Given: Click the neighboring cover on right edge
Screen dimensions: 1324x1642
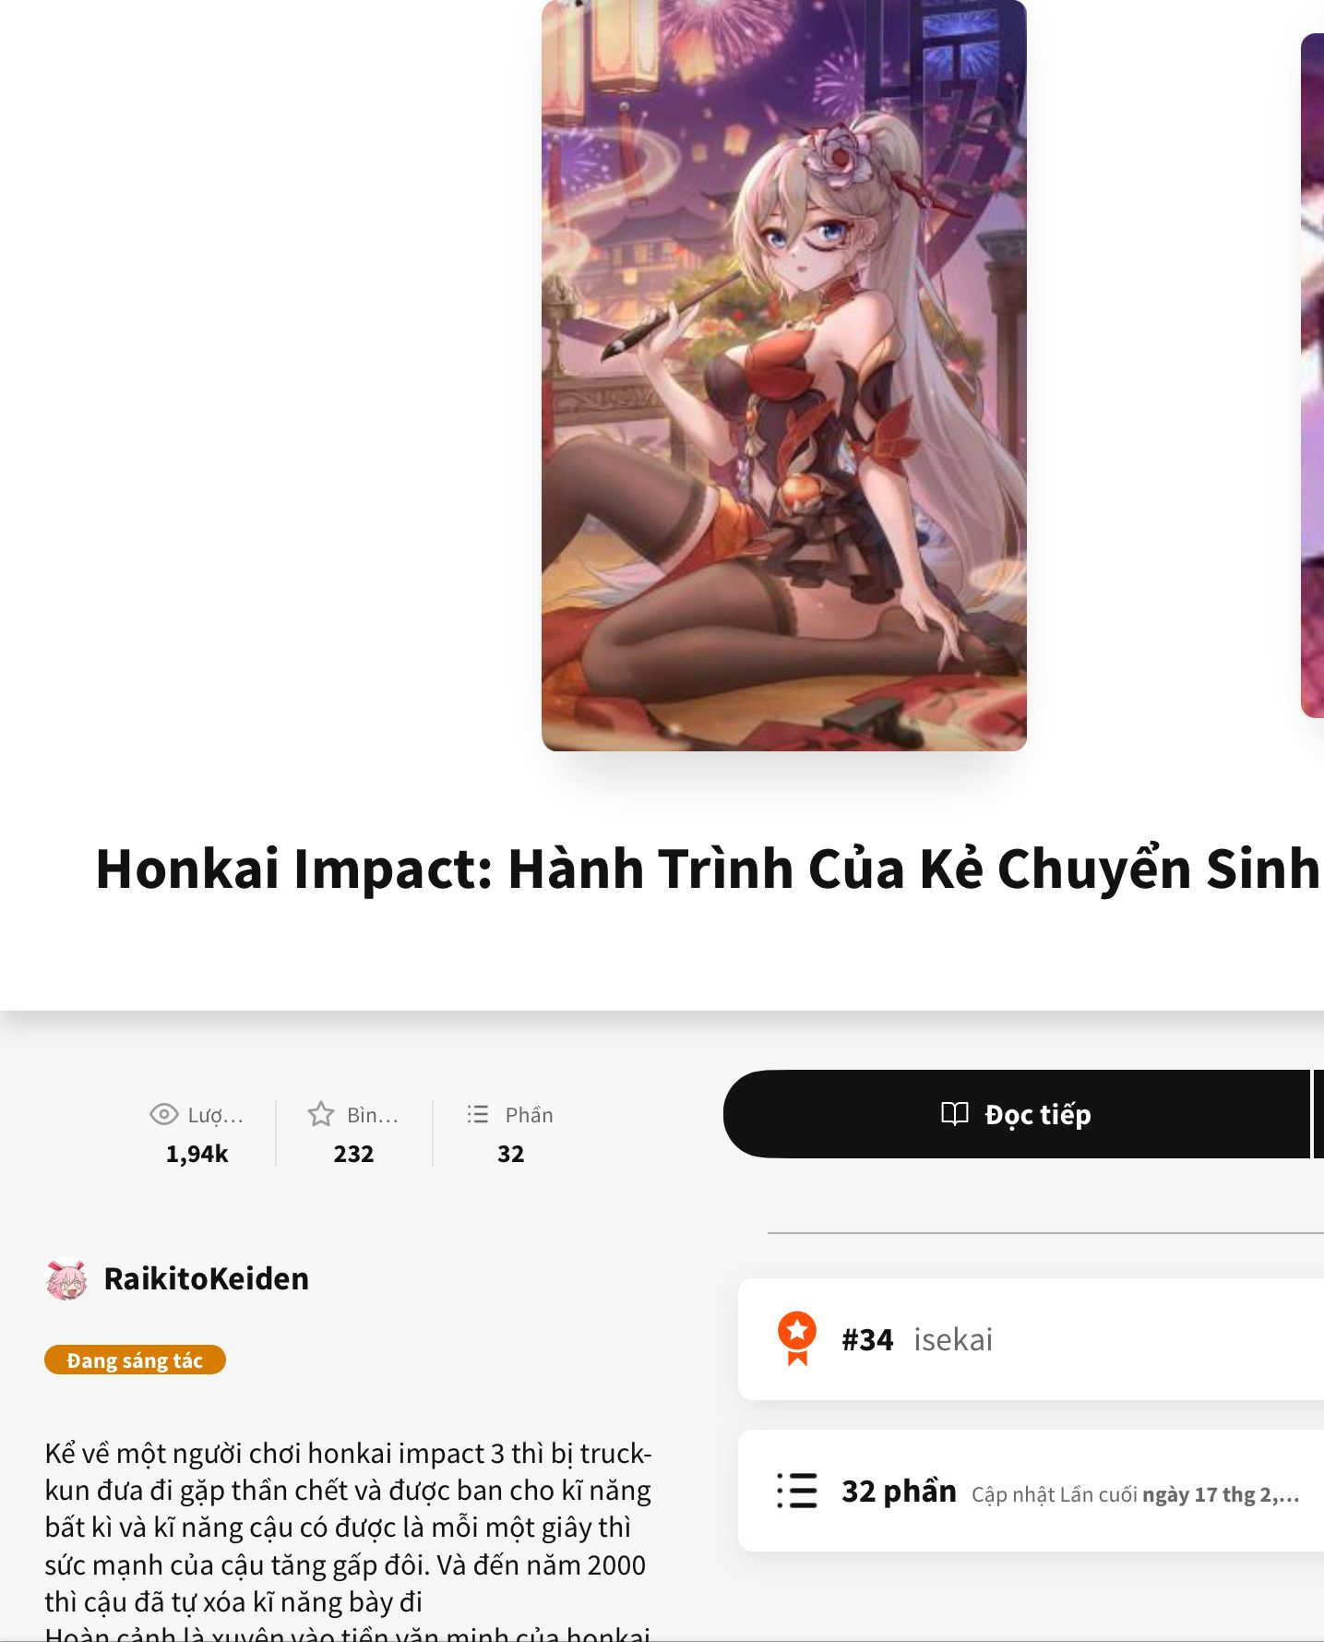Looking at the screenshot, I should tap(1312, 375).
